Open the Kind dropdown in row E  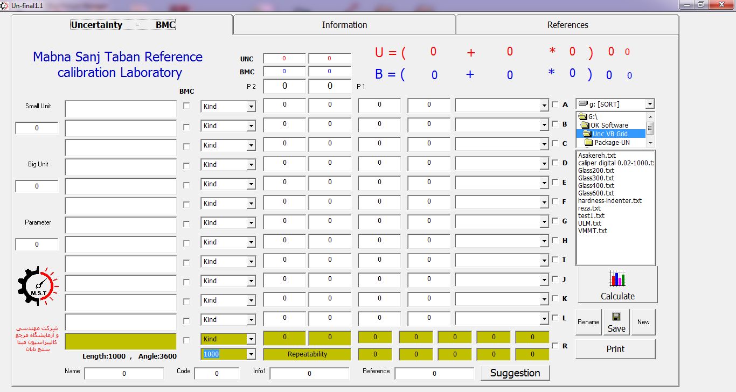tap(251, 184)
